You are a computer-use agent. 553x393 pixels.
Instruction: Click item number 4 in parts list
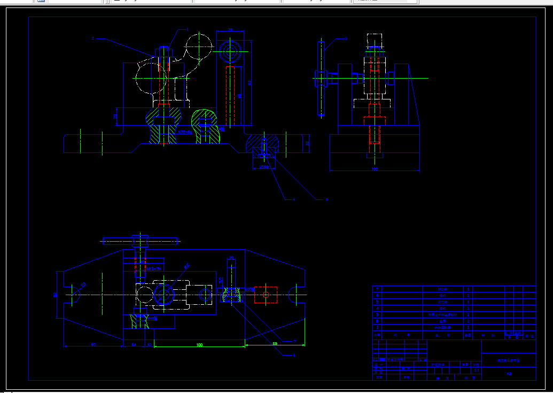click(377, 309)
